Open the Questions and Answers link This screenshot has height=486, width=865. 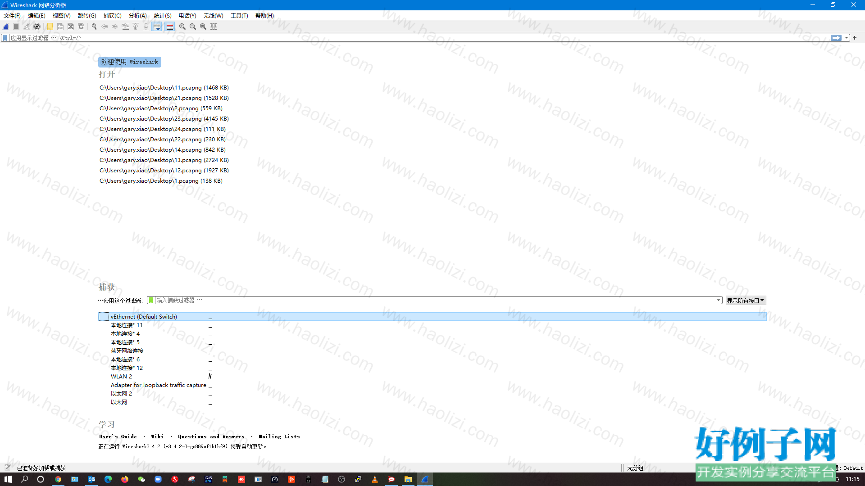click(x=211, y=436)
